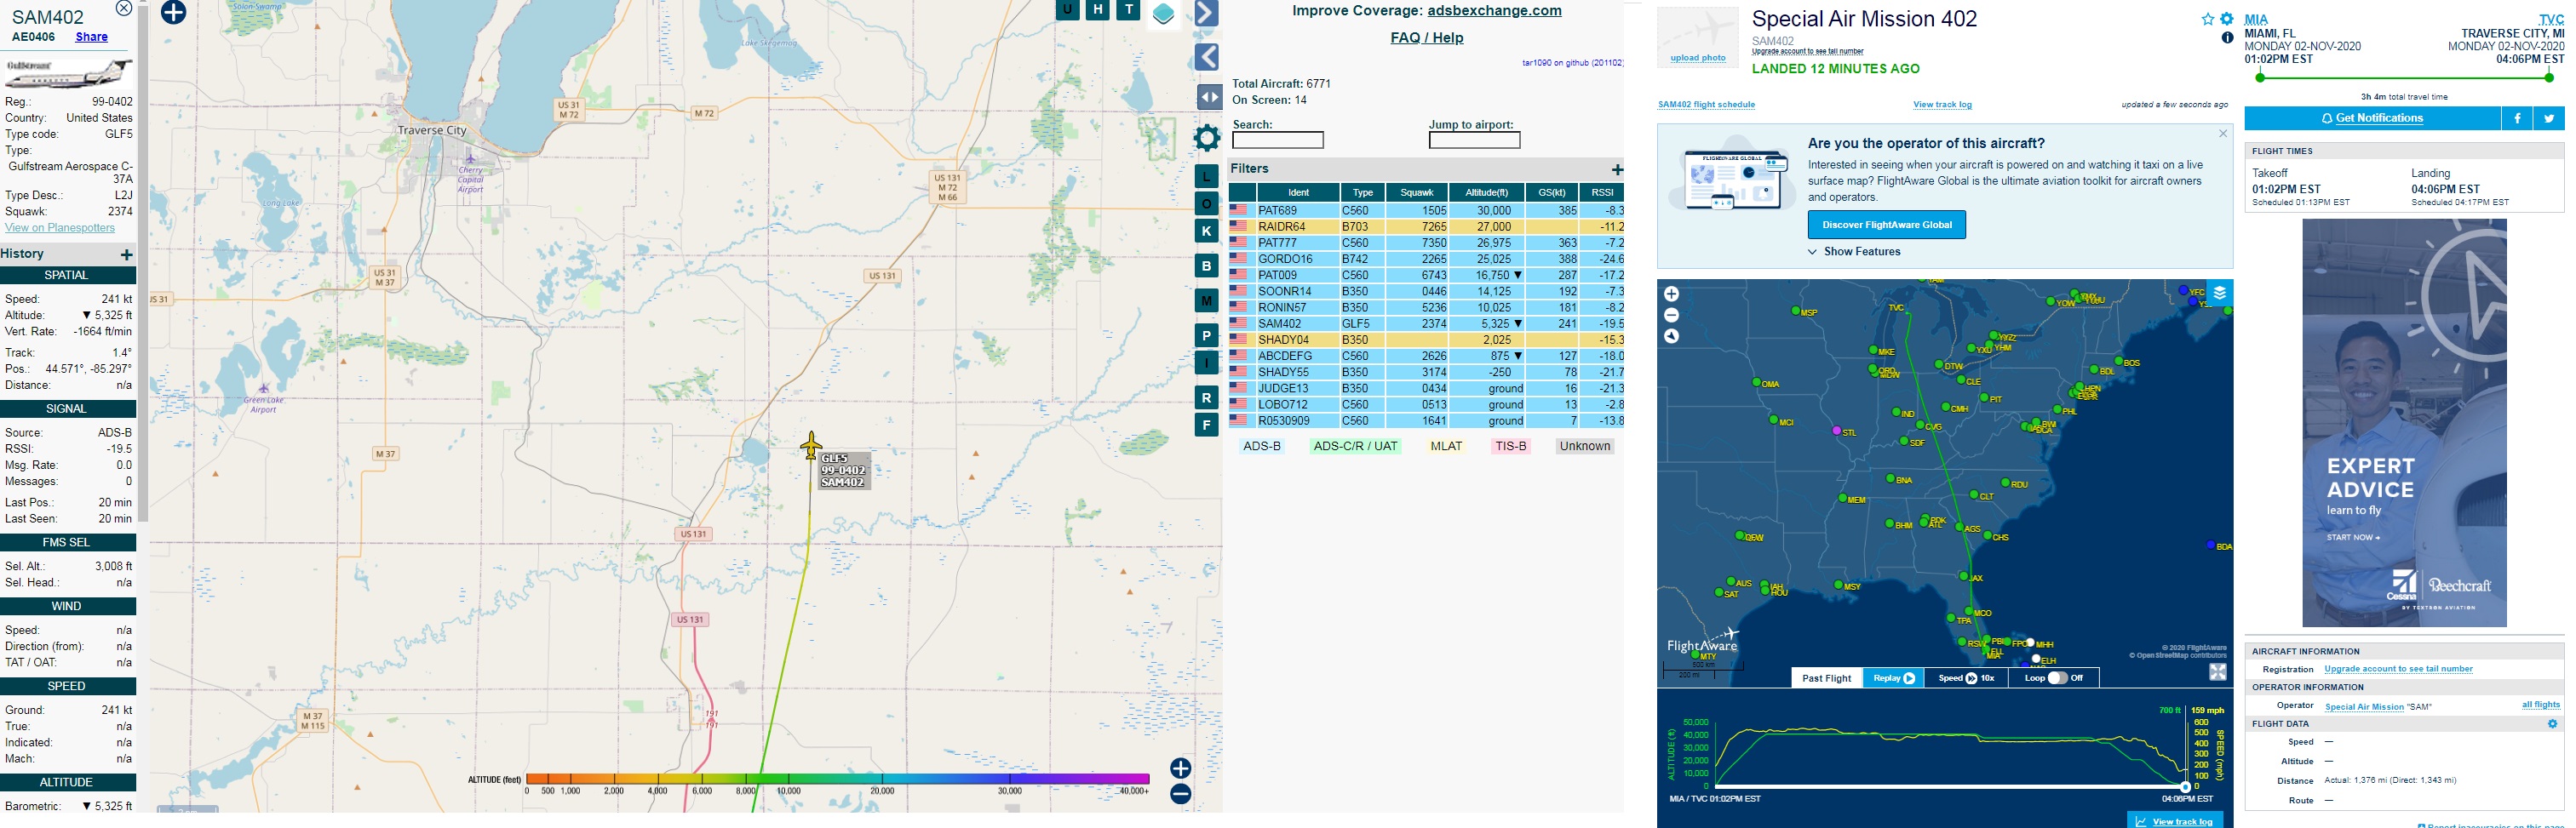Close the operator promotion banner

tap(2223, 134)
